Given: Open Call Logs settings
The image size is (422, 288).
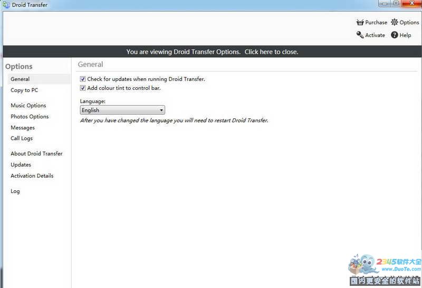Looking at the screenshot, I should (x=22, y=138).
